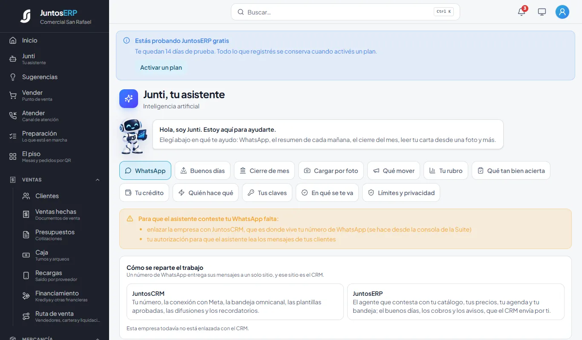
Task: Click the VENTAS section dollar icon
Action: [13, 180]
